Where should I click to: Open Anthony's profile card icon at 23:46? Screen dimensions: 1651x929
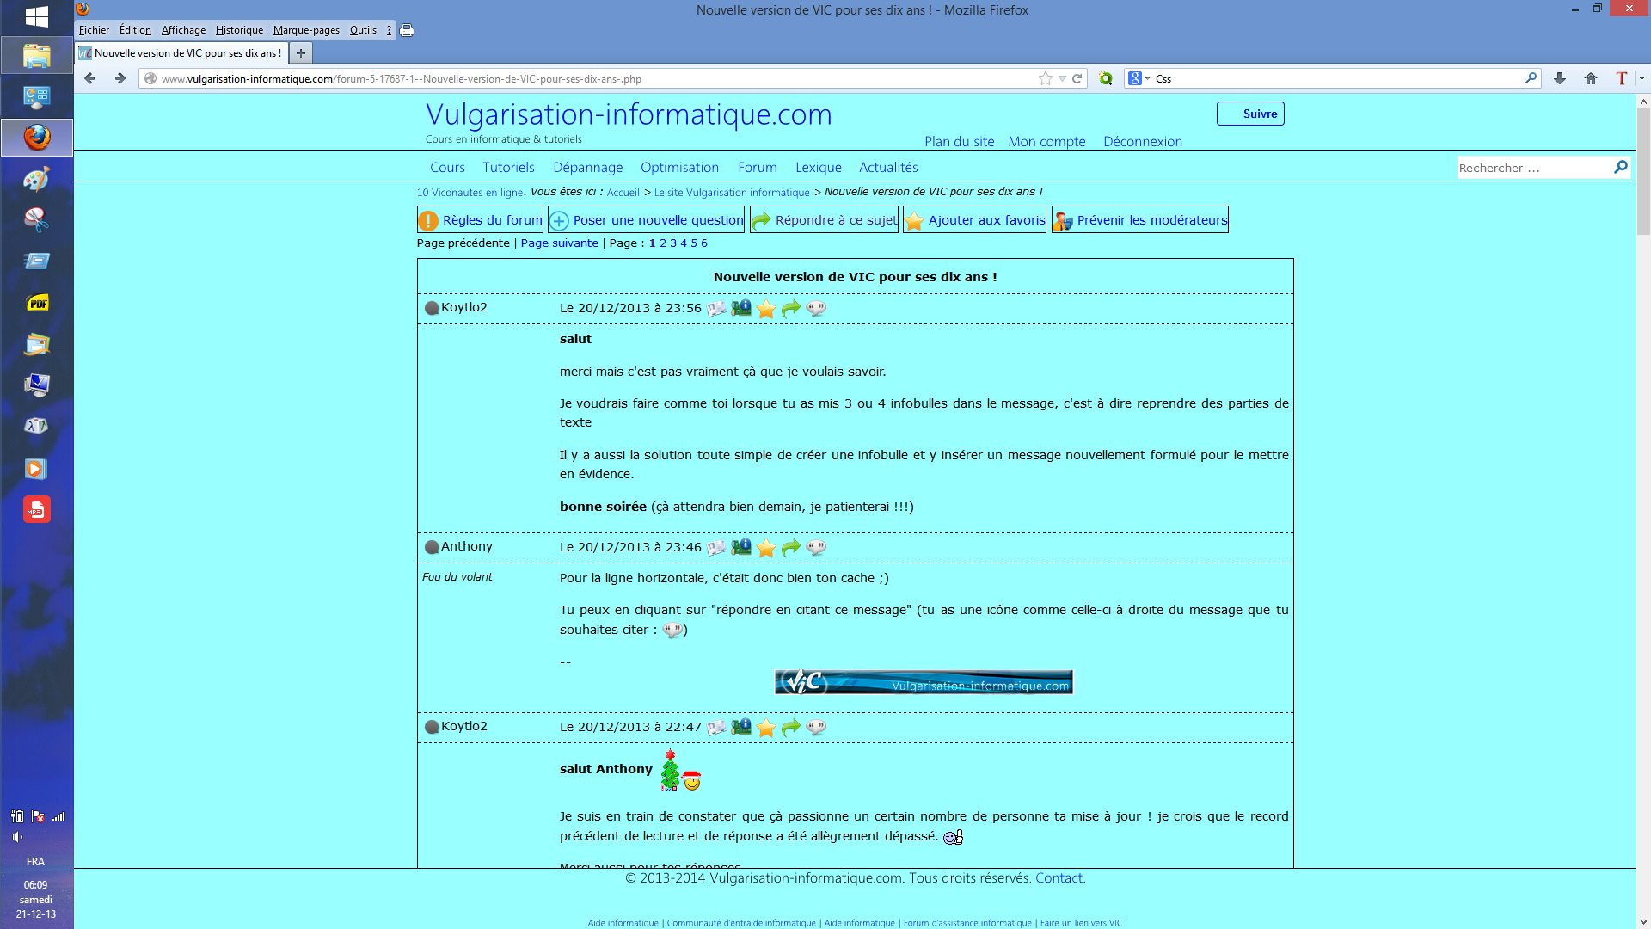tap(716, 548)
